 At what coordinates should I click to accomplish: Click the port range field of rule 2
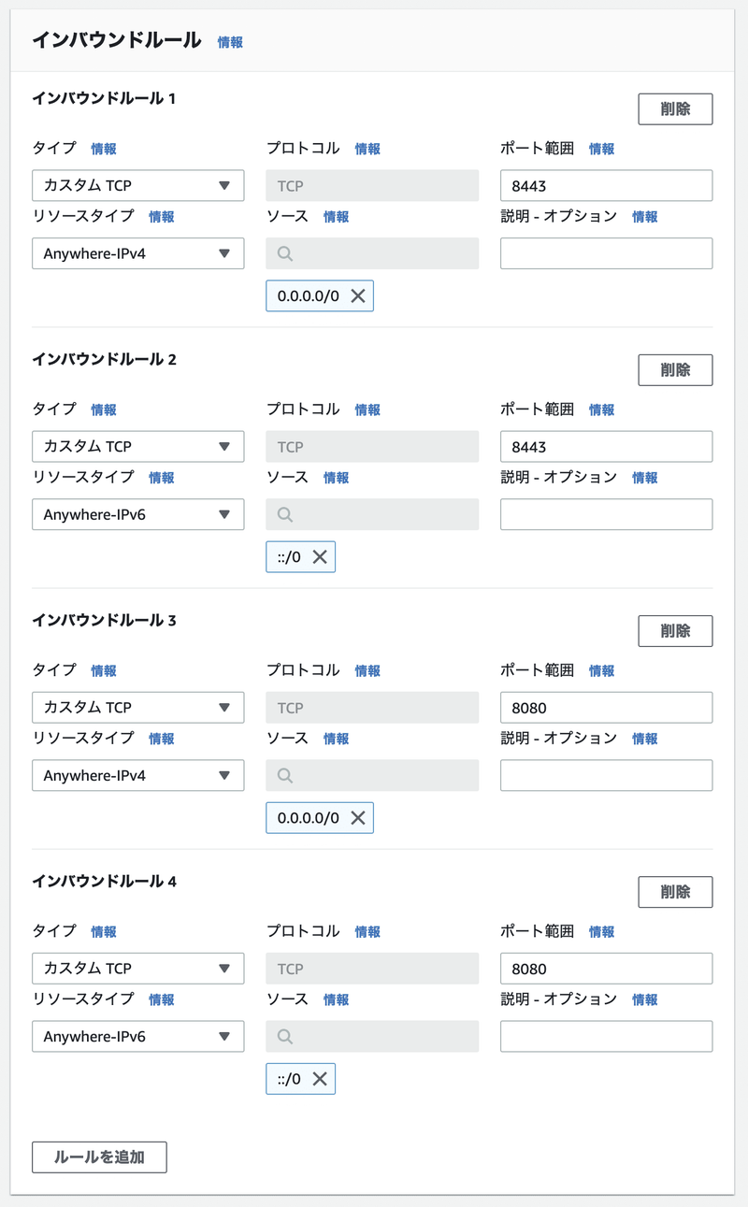[x=606, y=447]
